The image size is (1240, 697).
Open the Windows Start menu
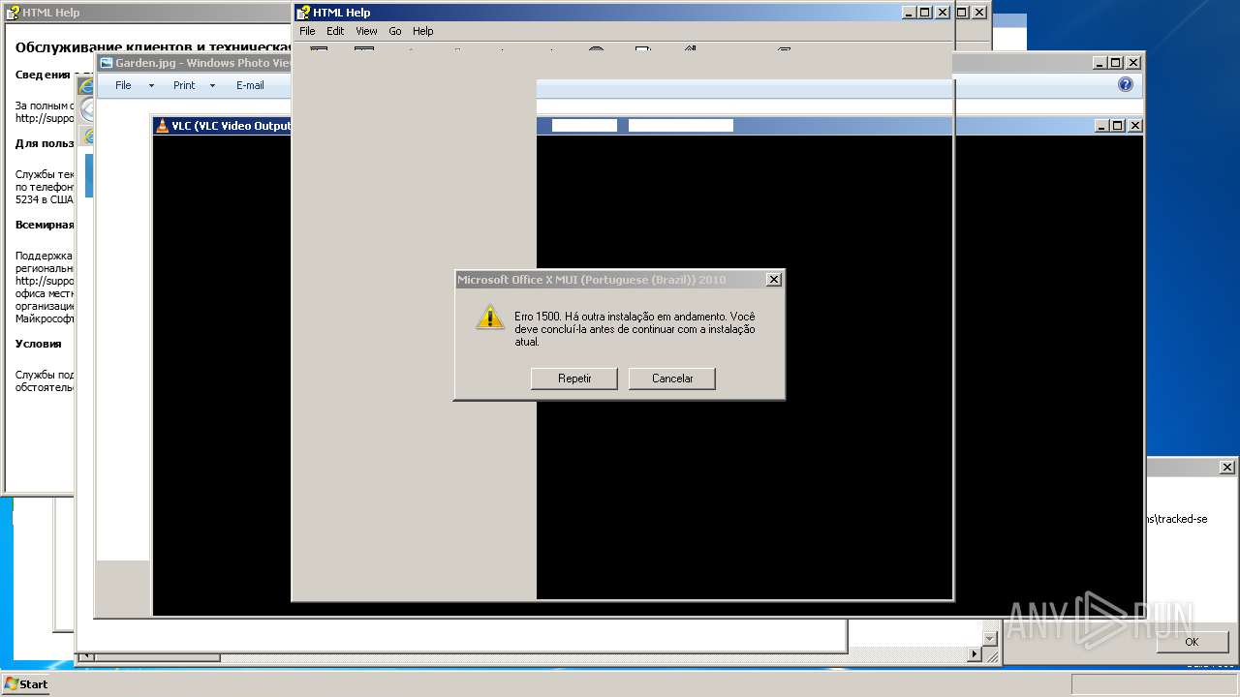[x=26, y=683]
